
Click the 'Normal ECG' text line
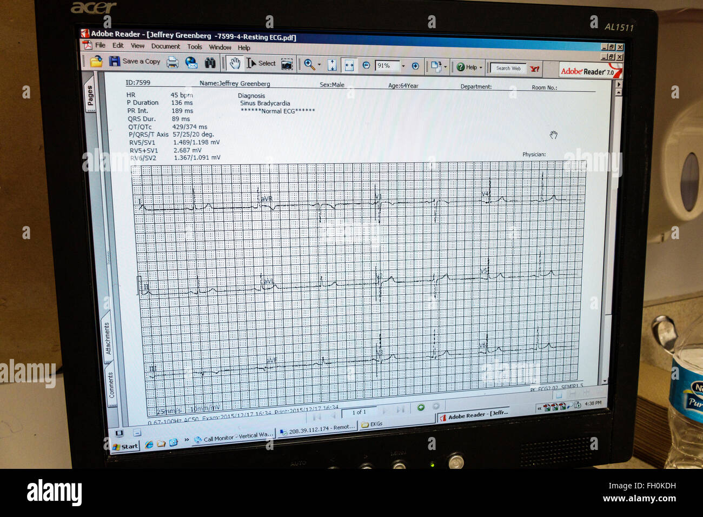point(277,111)
